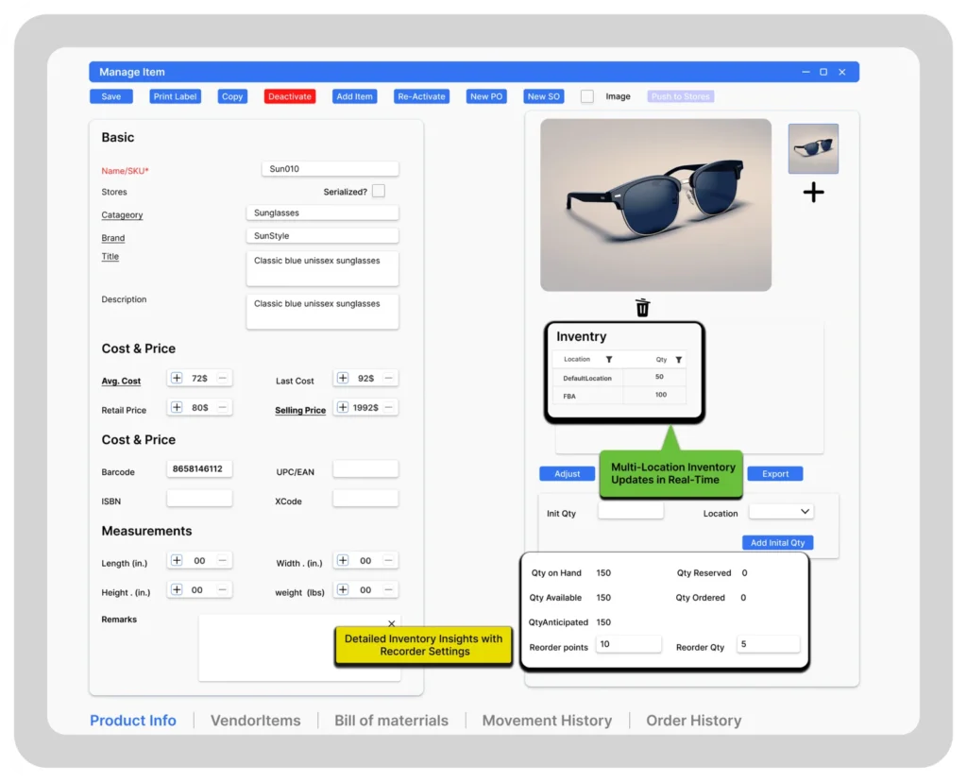Switch to the Movement History tab
This screenshot has width=967, height=782.
547,721
